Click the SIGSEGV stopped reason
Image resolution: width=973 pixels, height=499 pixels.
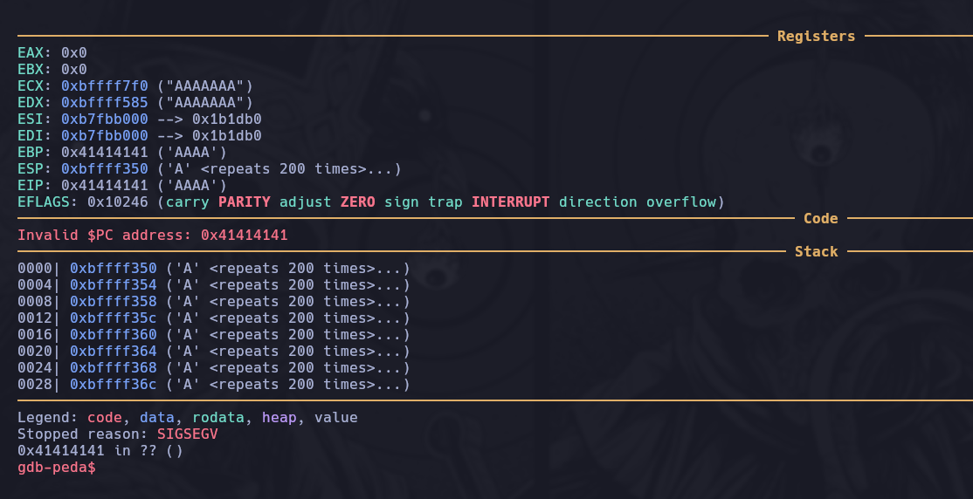[x=187, y=434]
